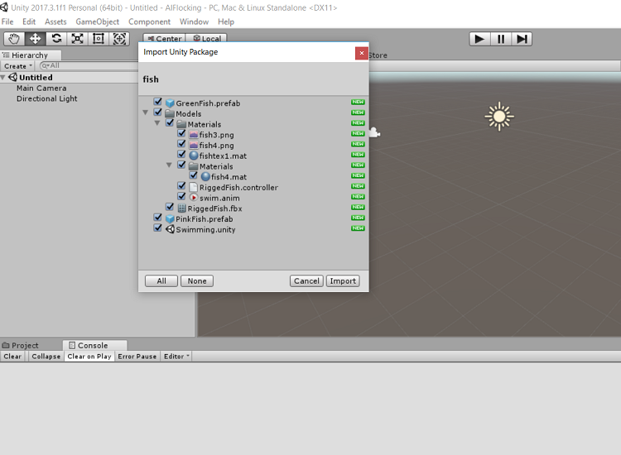Viewport: 621px width, 455px height.
Task: Uncheck the fish4.mat checkbox
Action: pyautogui.click(x=193, y=175)
